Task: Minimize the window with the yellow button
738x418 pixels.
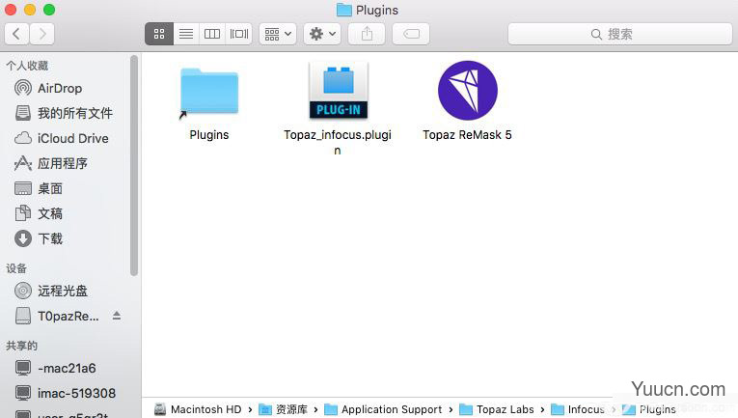Action: [x=30, y=10]
